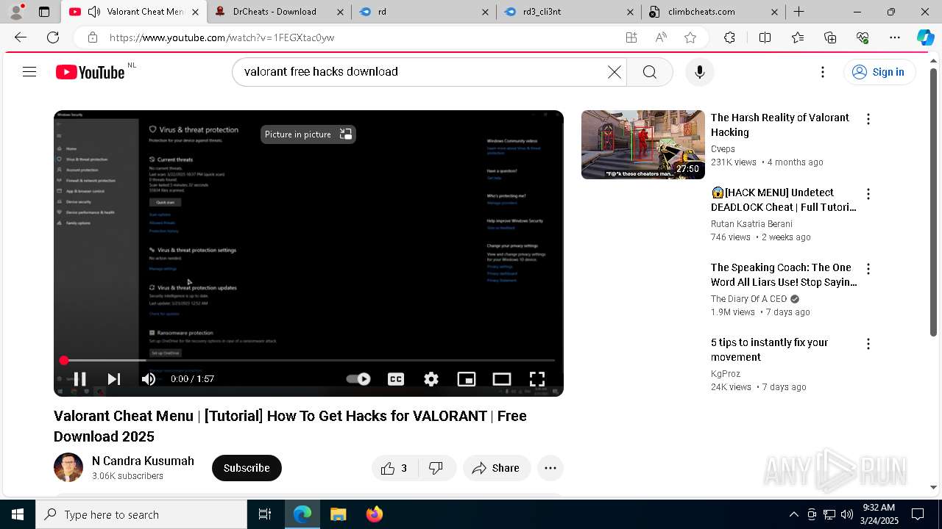Switch to climbcheats.com tab
Viewport: 942px width, 529px height.
coord(713,12)
